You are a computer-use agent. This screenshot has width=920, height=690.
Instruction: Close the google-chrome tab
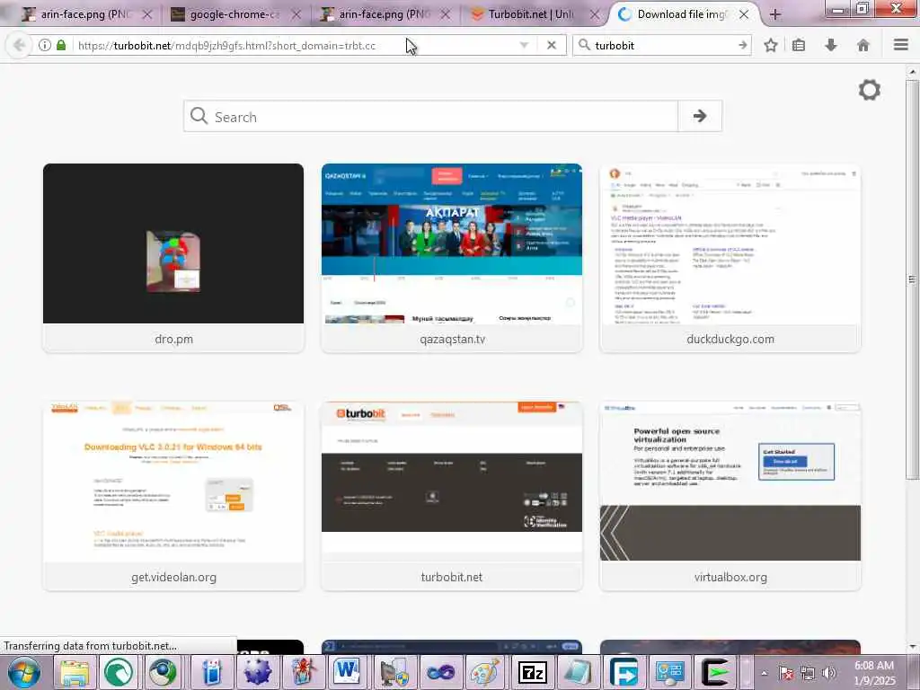[x=296, y=14]
